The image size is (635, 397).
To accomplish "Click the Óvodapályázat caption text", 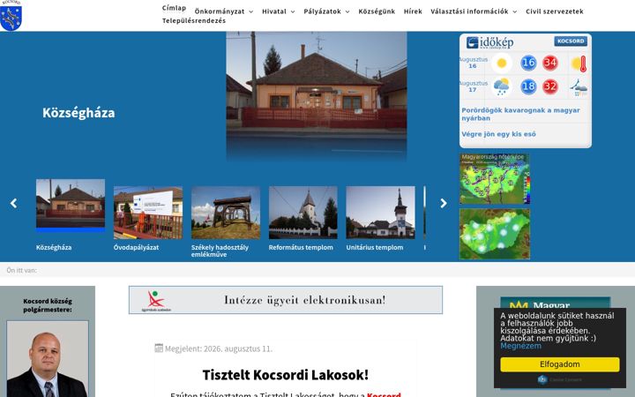I will (x=136, y=247).
